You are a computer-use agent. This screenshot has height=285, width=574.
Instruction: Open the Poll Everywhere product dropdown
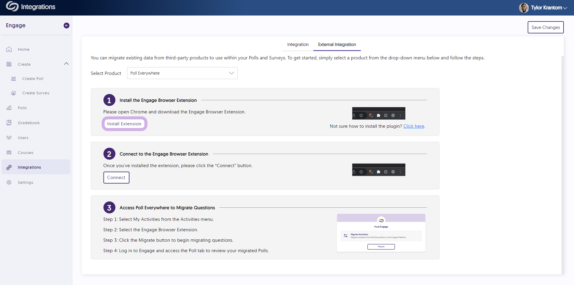click(x=182, y=73)
